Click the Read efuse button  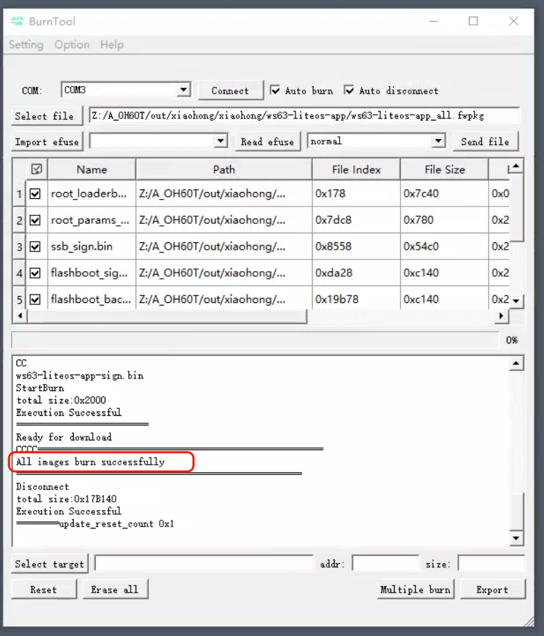pos(267,142)
